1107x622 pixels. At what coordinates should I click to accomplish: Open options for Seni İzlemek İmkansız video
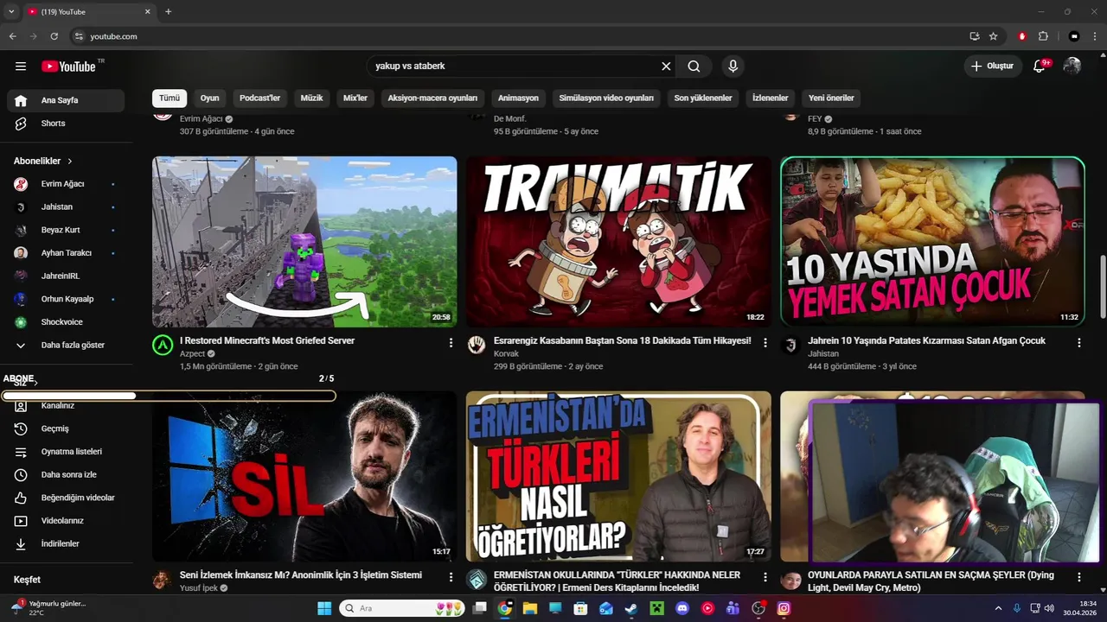click(x=451, y=577)
